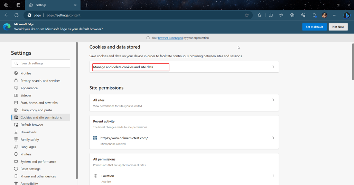The height and width of the screenshot is (185, 354).
Task: Open Reset settings
Action: (x=41, y=169)
